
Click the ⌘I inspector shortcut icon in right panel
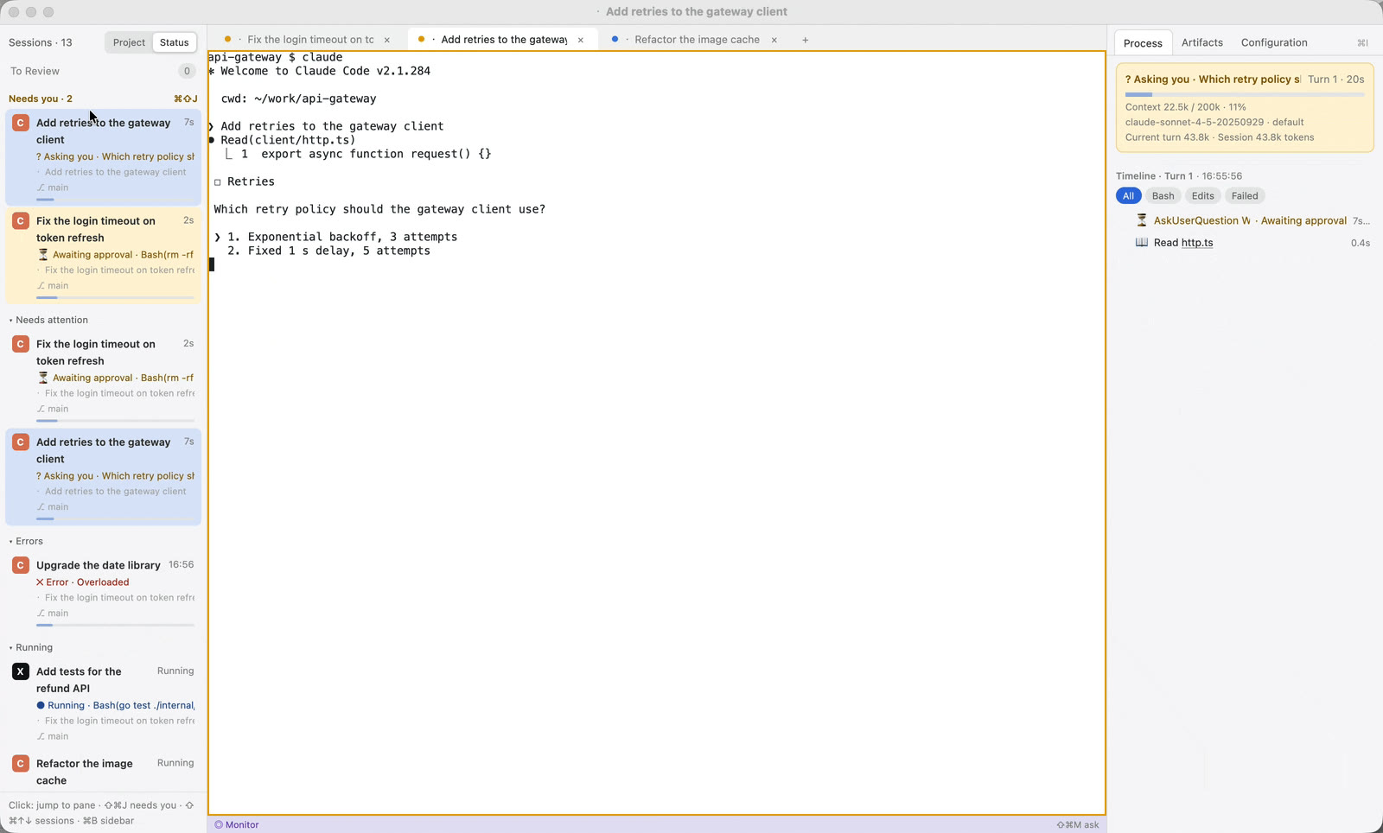pyautogui.click(x=1362, y=43)
